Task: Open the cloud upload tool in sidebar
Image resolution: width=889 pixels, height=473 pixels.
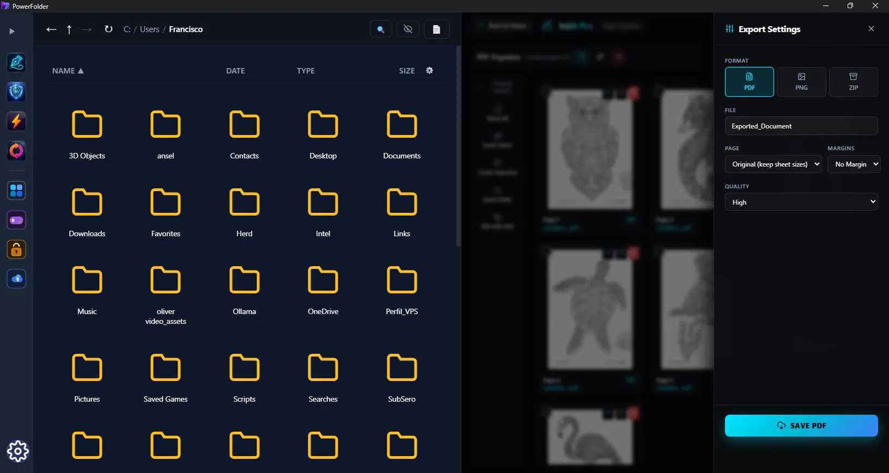Action: [16, 279]
